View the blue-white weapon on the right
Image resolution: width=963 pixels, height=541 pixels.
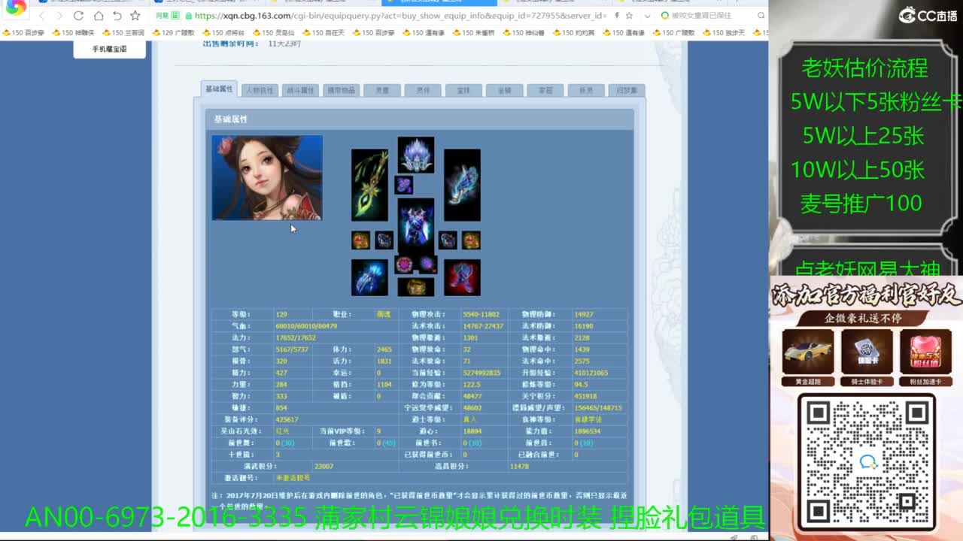pos(462,185)
